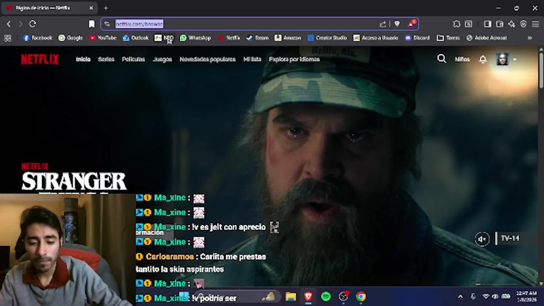Click the profile dropdown caret
Viewport: 544px width, 306px height.
[515, 59]
